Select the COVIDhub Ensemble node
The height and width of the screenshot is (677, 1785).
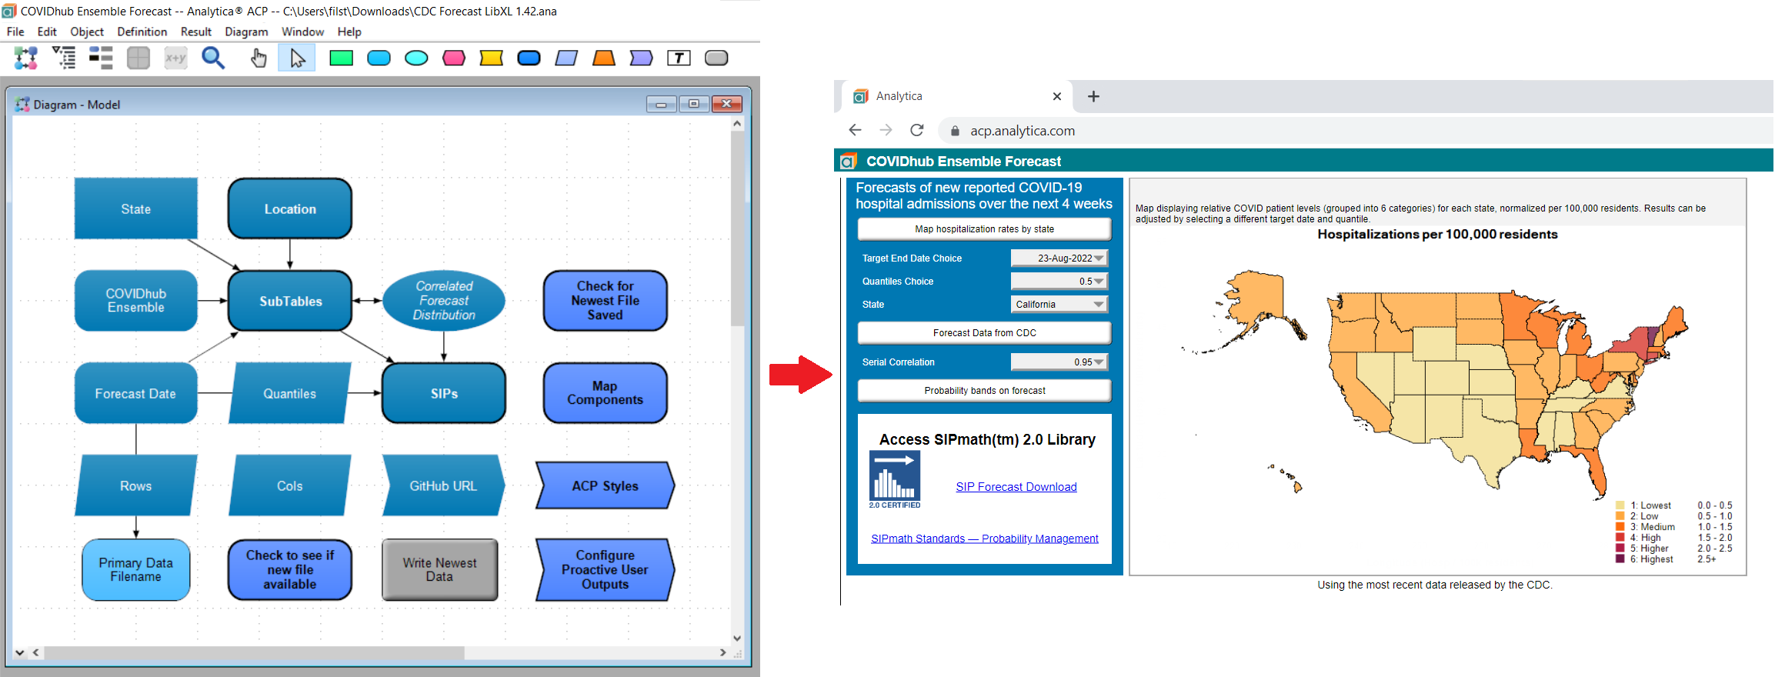[x=135, y=301]
